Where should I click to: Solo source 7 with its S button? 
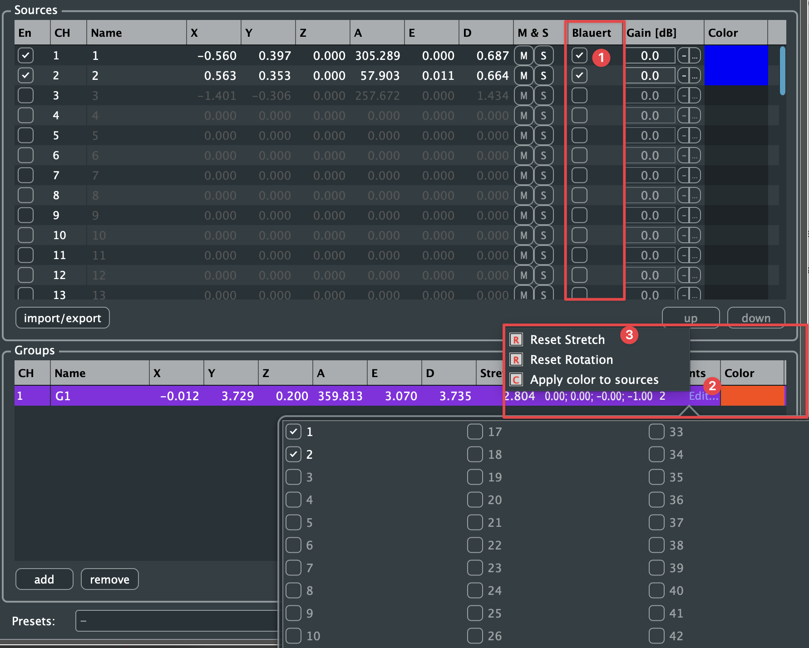click(543, 176)
